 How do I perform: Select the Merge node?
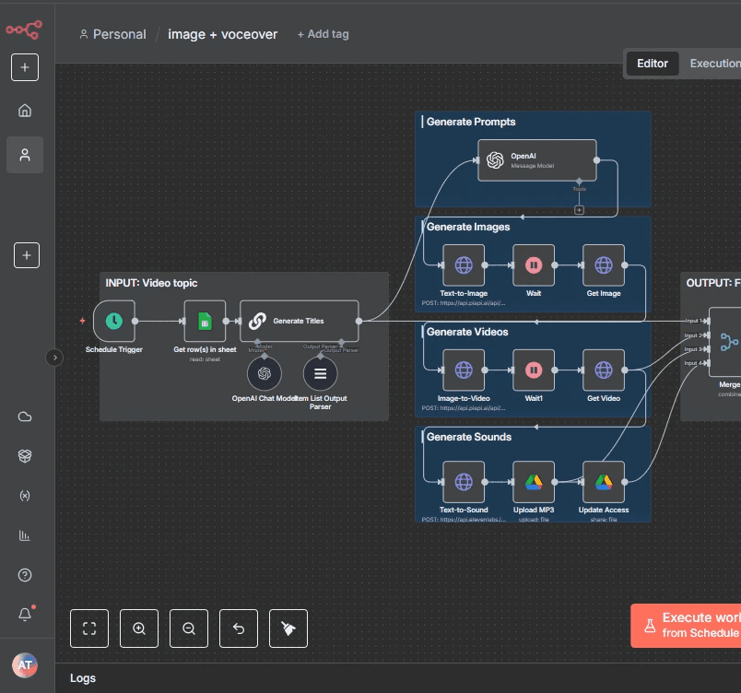coord(725,342)
